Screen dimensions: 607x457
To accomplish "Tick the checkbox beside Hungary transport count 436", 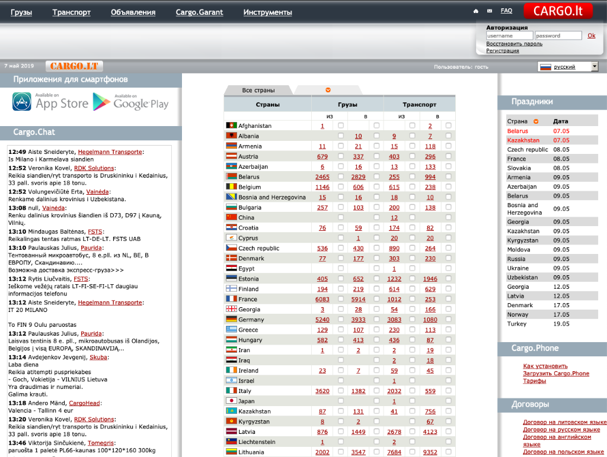I will [413, 340].
